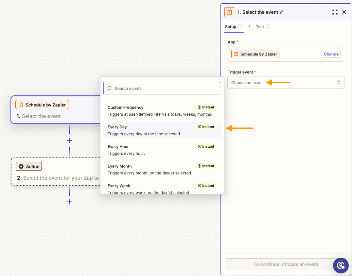
Task: Click the Test tab clock status icon
Action: pyautogui.click(x=268, y=26)
